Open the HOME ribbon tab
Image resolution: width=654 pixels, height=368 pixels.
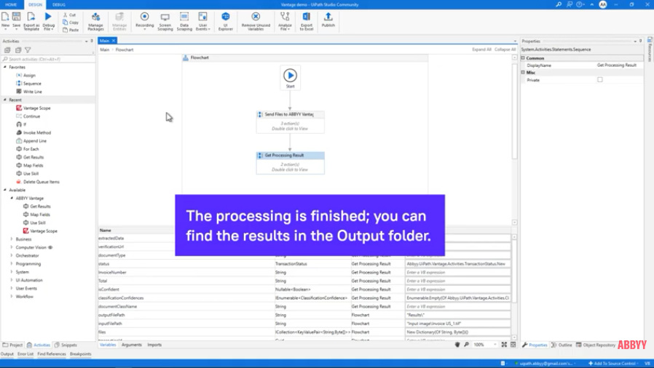click(11, 4)
